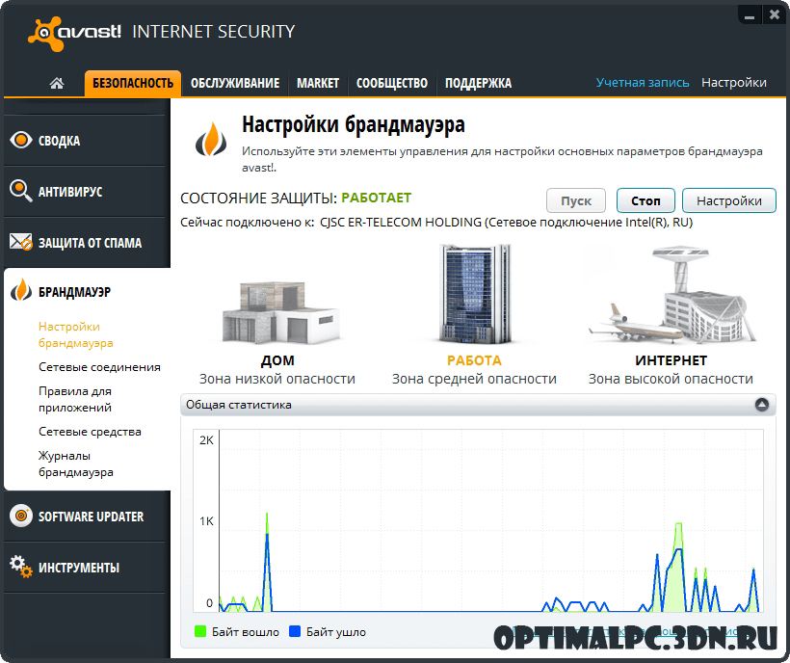Open the Антивирус magnifier section
Image resolution: width=790 pixels, height=663 pixels.
tap(85, 192)
